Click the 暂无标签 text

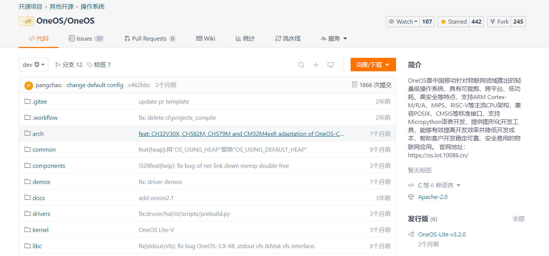420,170
